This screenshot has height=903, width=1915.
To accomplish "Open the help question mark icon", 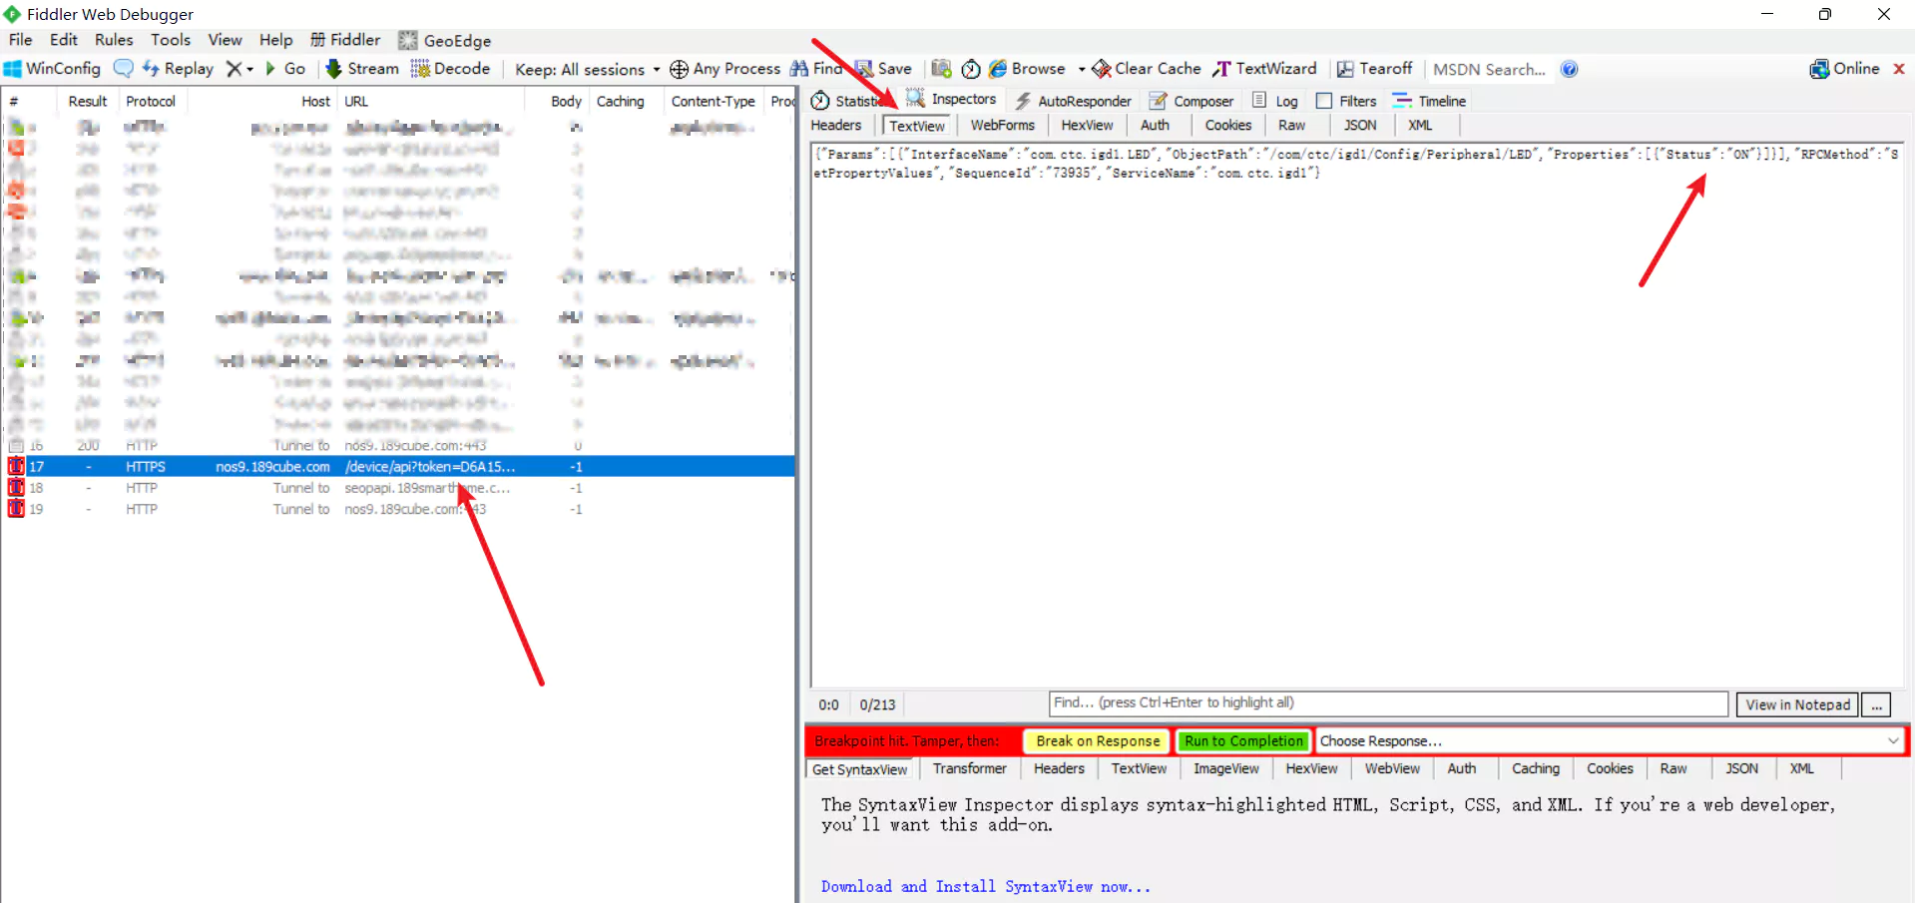I will click(1570, 69).
